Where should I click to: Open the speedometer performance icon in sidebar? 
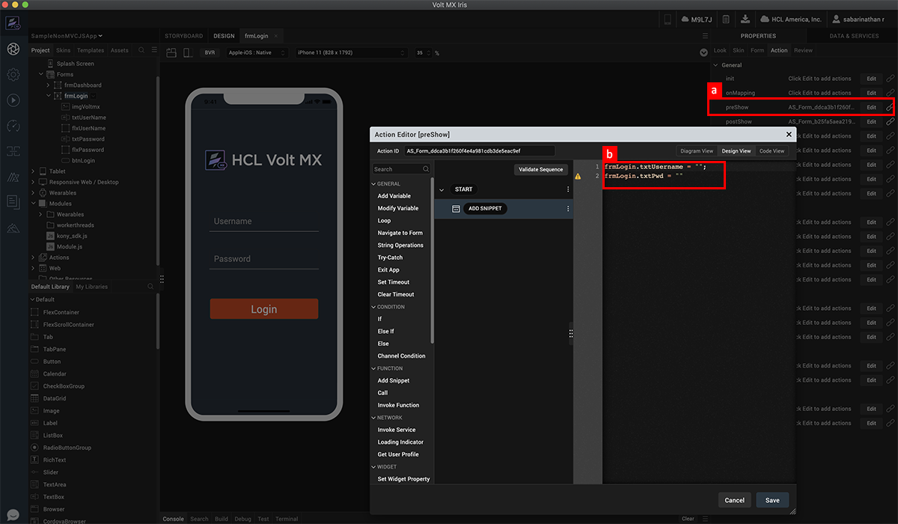click(x=13, y=125)
